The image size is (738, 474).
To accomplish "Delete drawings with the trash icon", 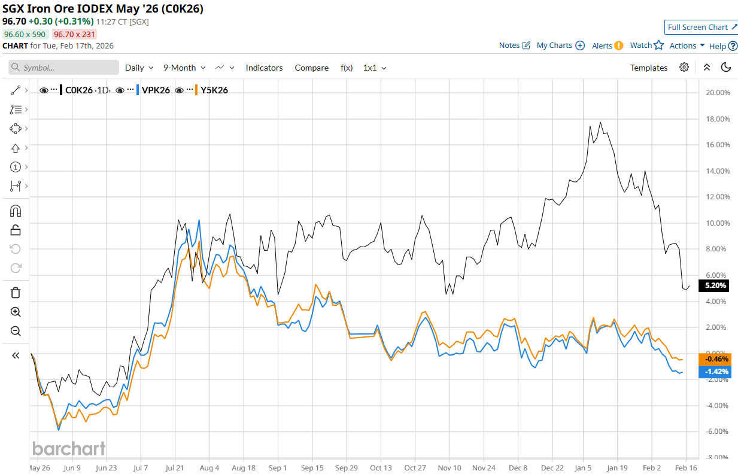I will [x=16, y=293].
